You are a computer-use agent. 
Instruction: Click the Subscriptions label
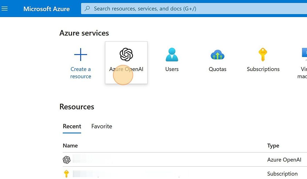(x=263, y=69)
